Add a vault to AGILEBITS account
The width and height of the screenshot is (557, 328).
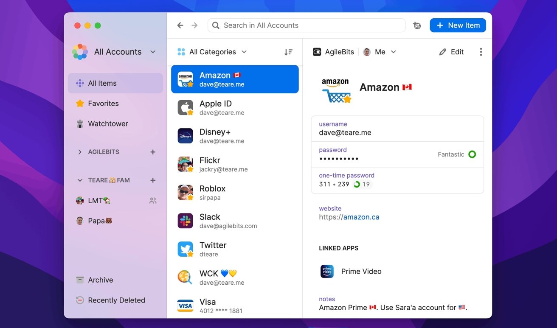153,152
